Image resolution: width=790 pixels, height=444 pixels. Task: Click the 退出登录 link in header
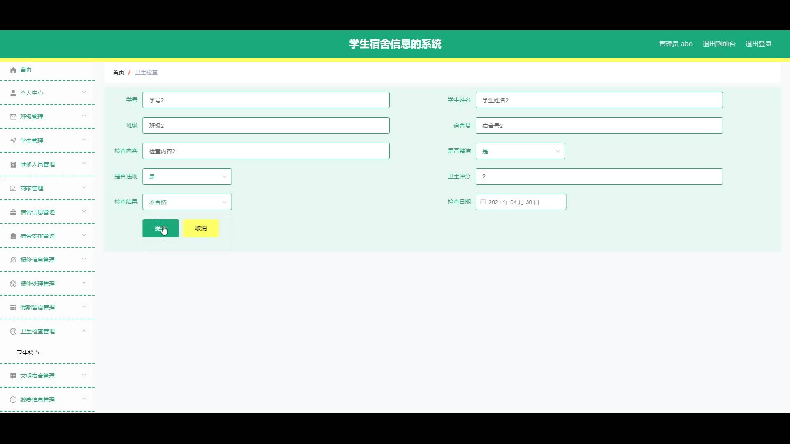758,44
